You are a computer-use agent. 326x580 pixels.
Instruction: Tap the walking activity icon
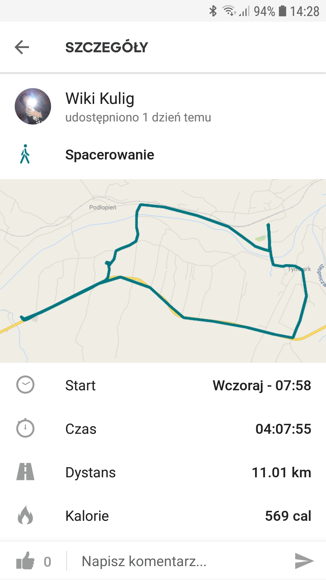pos(25,154)
